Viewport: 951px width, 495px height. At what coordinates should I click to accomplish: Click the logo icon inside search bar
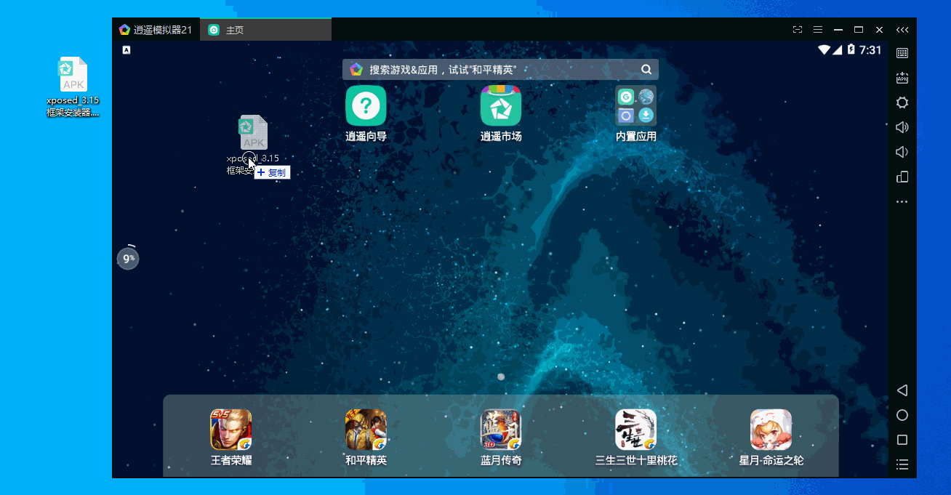(x=356, y=70)
